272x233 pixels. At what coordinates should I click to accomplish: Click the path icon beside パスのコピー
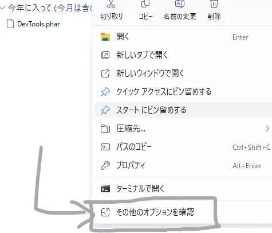click(105, 147)
